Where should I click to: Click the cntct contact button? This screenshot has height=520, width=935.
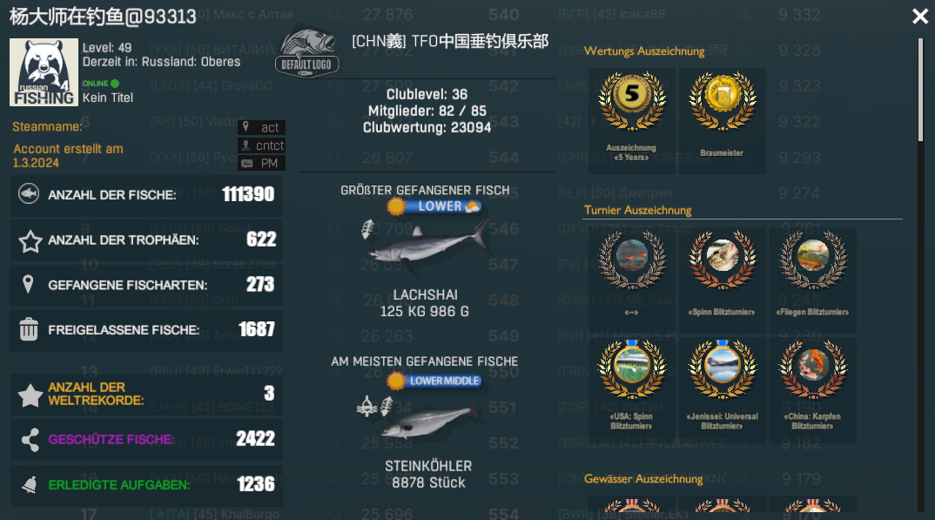pyautogui.click(x=262, y=145)
